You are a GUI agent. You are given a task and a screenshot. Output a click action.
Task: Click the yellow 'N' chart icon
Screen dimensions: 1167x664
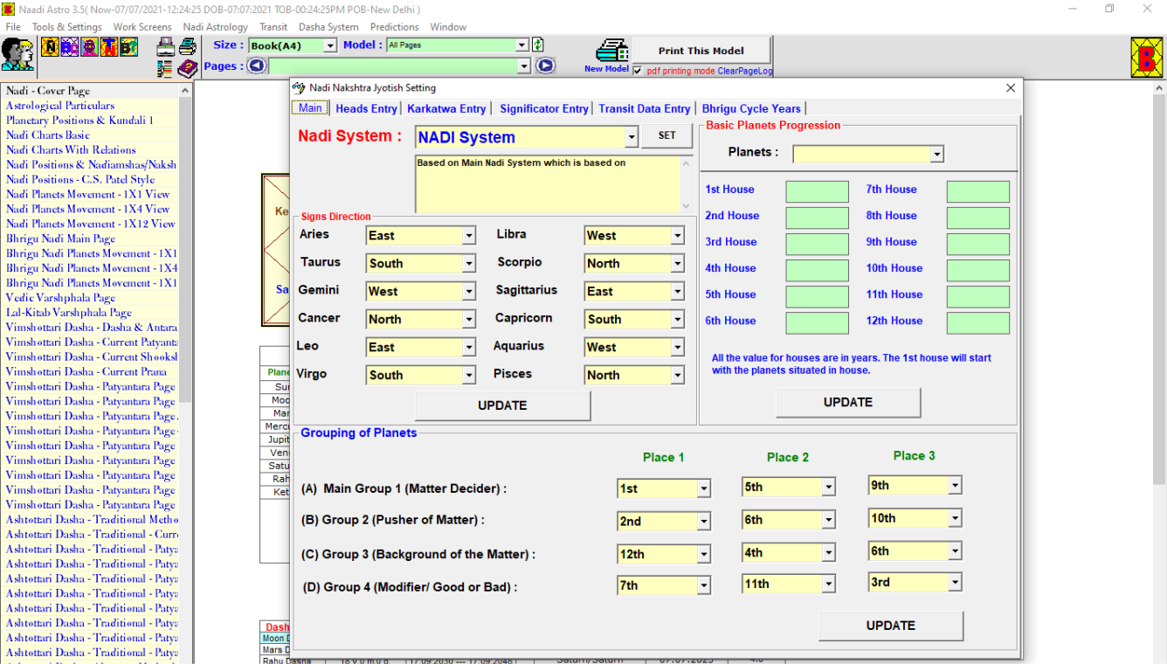click(x=50, y=46)
